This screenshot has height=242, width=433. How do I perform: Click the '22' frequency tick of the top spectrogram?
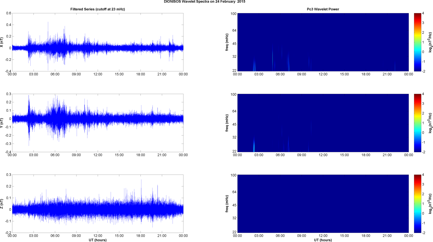click(234, 71)
